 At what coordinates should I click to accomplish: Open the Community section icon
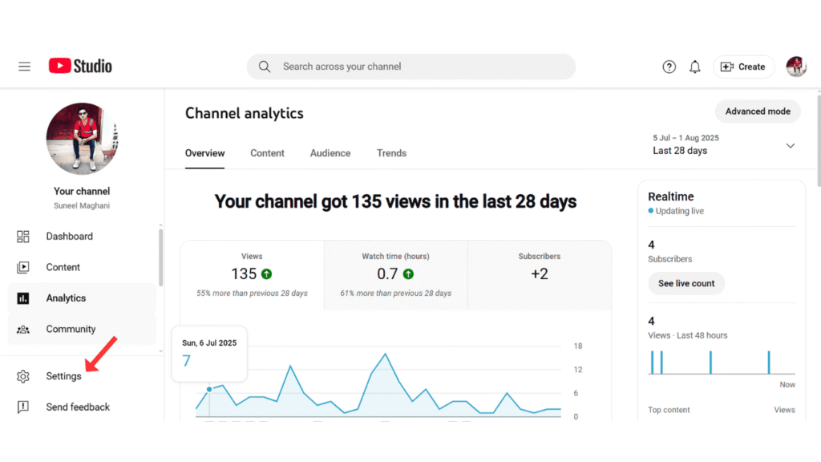click(24, 329)
